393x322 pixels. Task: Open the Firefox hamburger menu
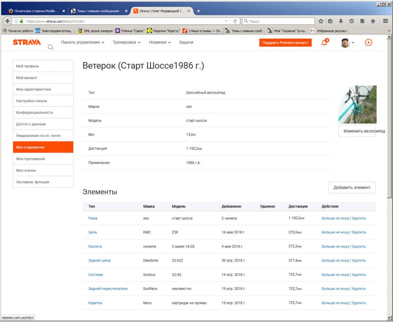pos(385,21)
